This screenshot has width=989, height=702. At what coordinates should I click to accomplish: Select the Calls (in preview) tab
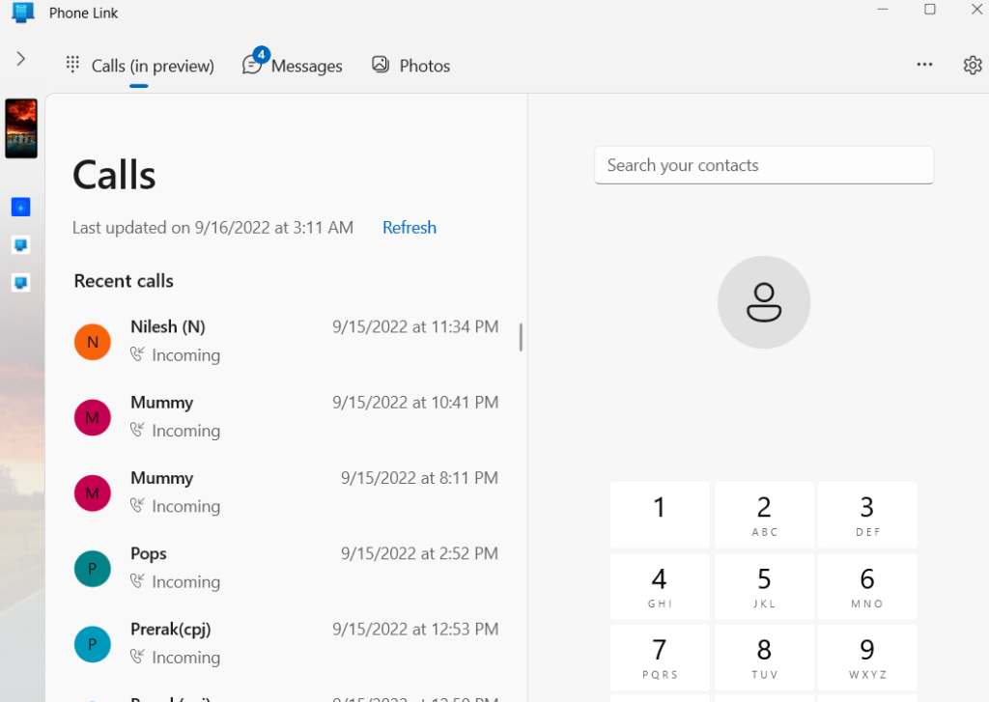(140, 66)
